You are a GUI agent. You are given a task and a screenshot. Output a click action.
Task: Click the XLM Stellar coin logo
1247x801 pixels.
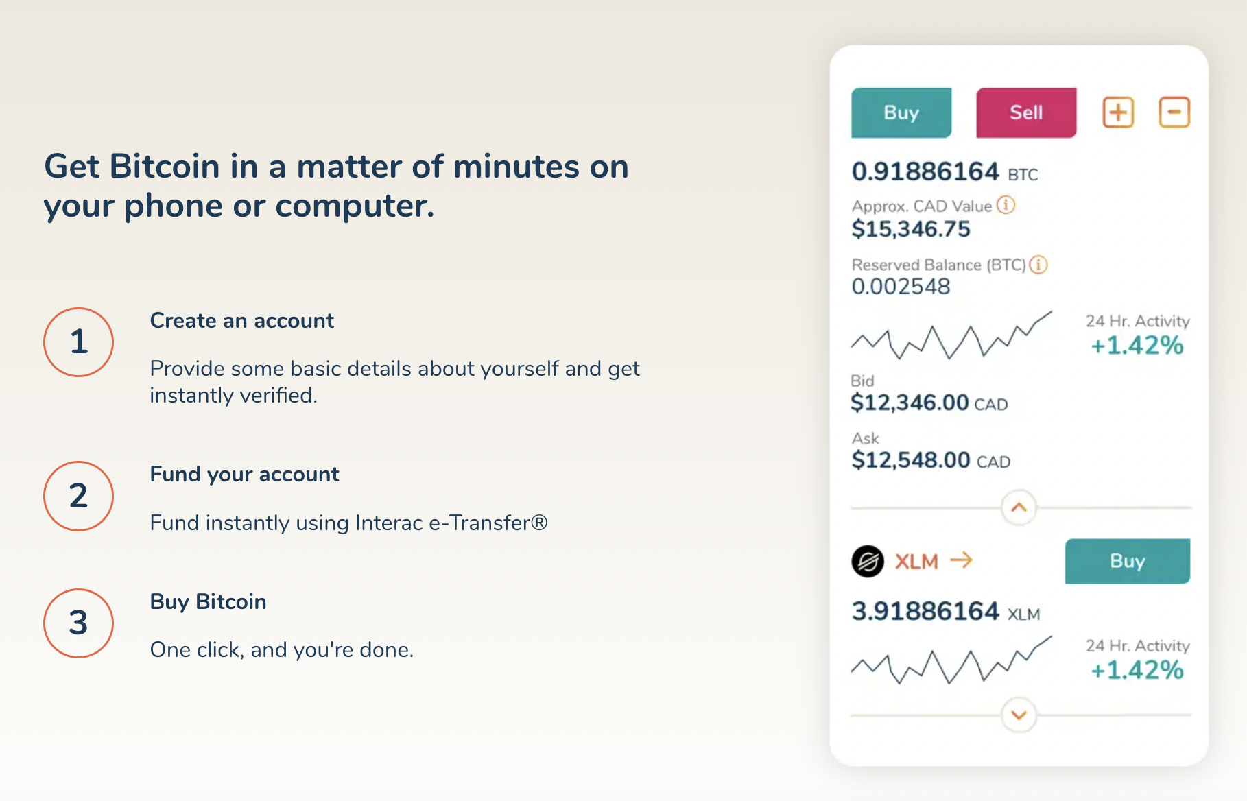click(868, 561)
